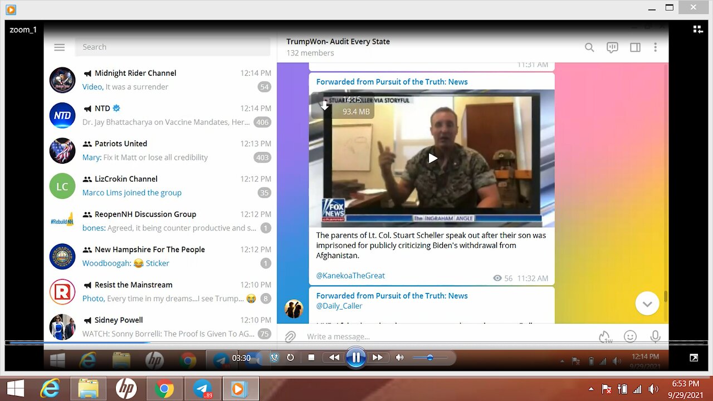This screenshot has width=713, height=401.
Task: Click the LC green avatar
Action: pos(62,186)
